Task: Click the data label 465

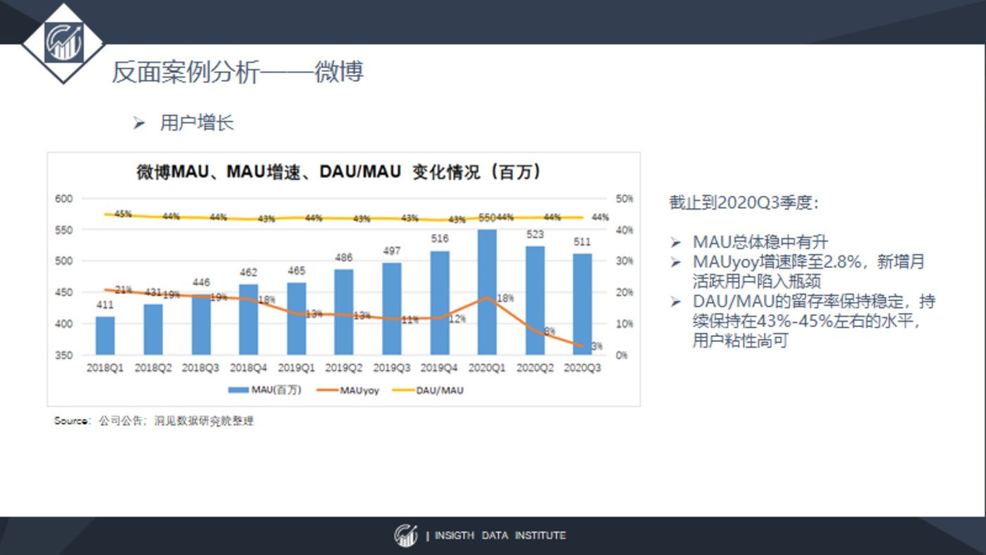Action: pos(297,271)
